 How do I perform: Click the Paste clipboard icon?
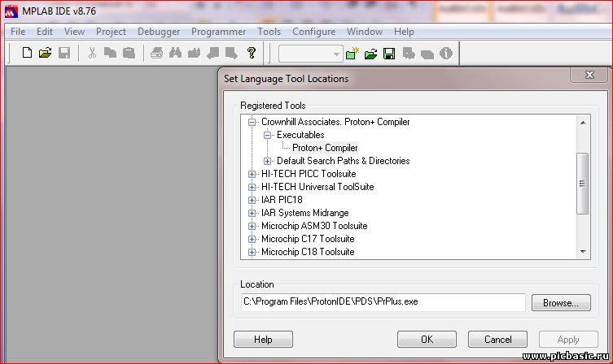pyautogui.click(x=129, y=53)
